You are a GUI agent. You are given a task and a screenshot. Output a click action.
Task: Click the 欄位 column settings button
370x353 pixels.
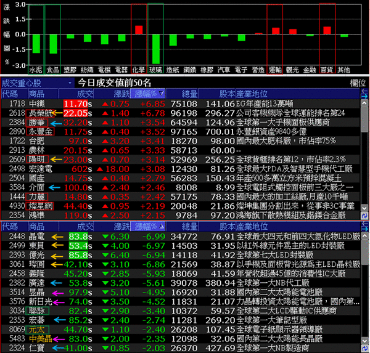pos(358,83)
